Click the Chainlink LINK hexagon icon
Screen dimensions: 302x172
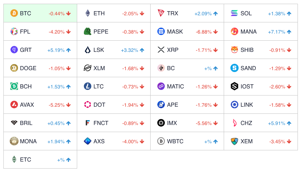tap(235, 105)
